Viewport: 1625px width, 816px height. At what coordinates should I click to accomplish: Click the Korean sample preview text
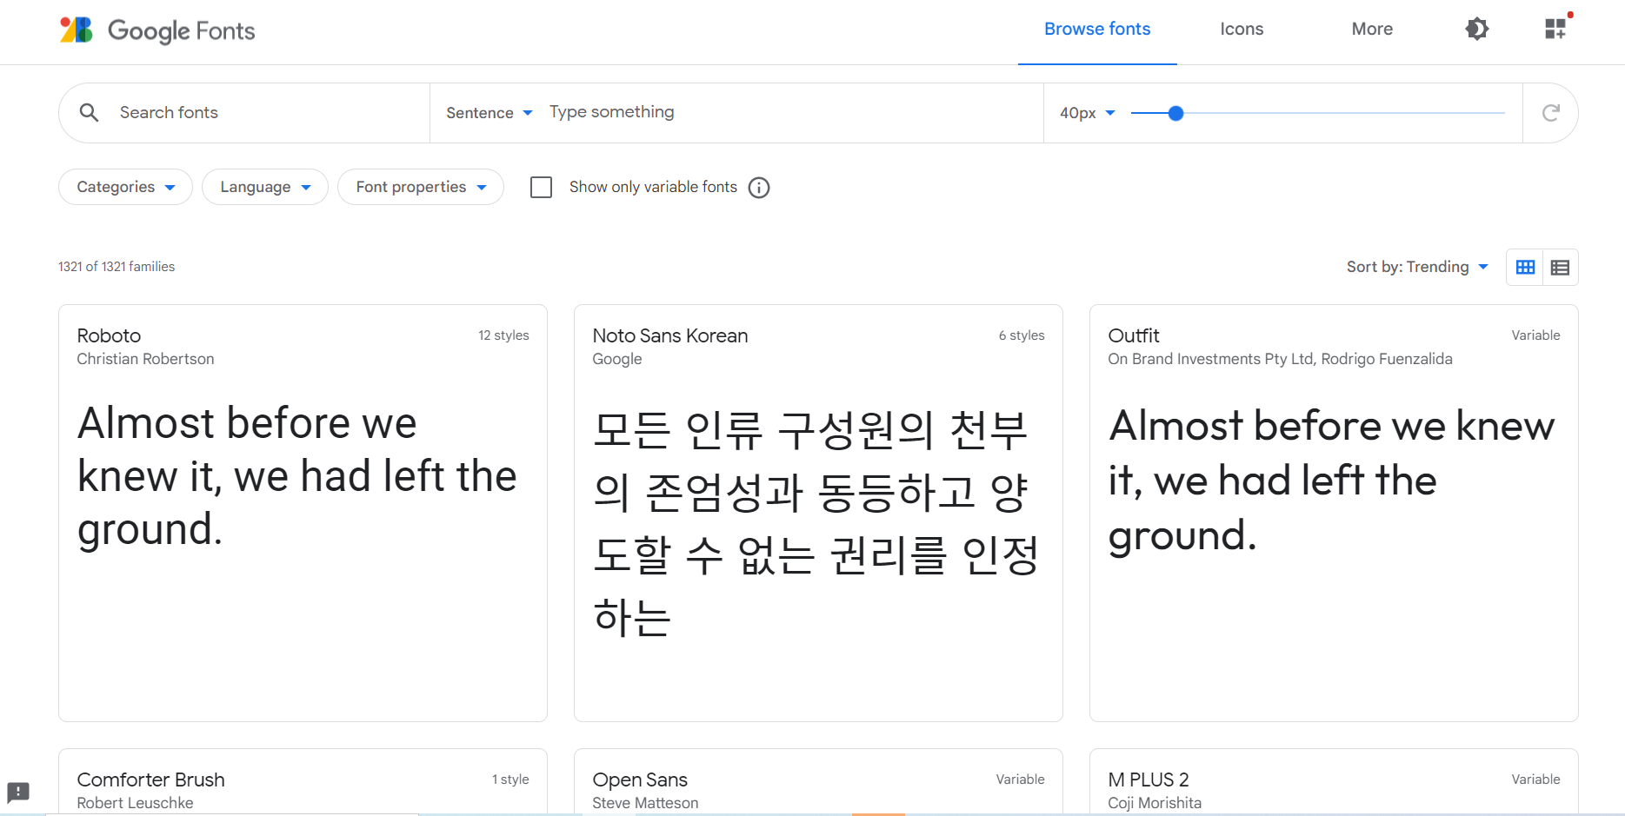[x=816, y=523]
